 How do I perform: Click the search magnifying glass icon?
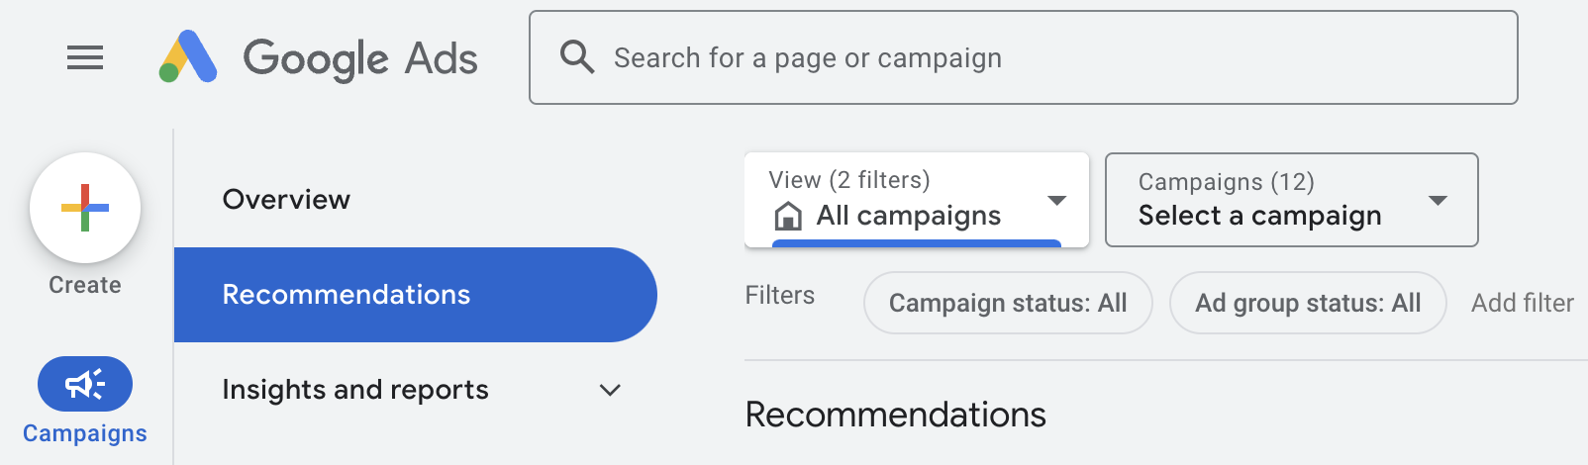pyautogui.click(x=577, y=57)
